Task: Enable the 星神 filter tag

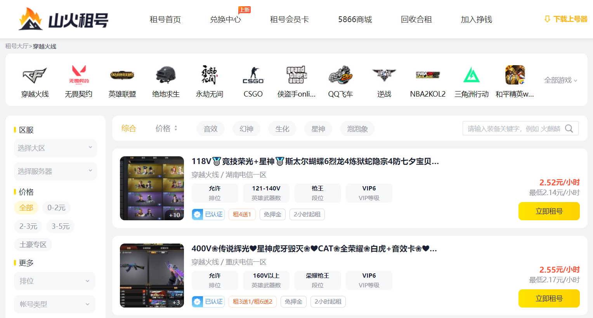Action: [318, 129]
